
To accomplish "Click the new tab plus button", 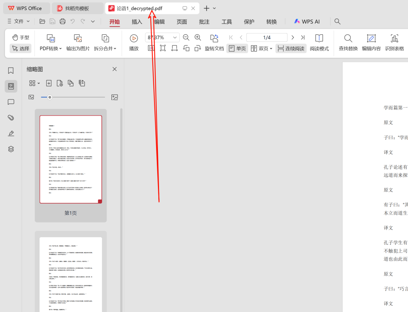I will [x=206, y=8].
